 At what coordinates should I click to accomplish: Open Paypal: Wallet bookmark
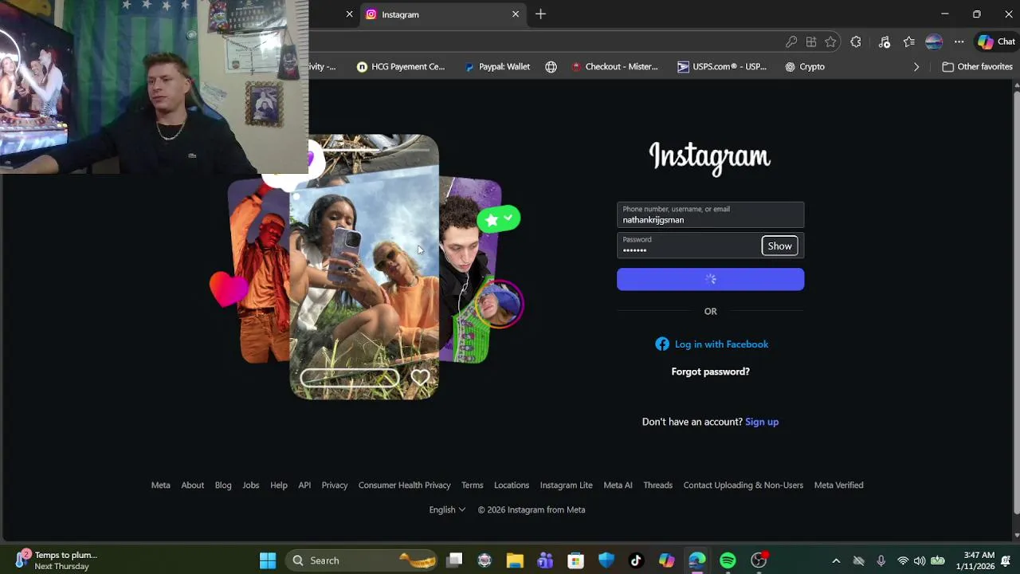[497, 67]
